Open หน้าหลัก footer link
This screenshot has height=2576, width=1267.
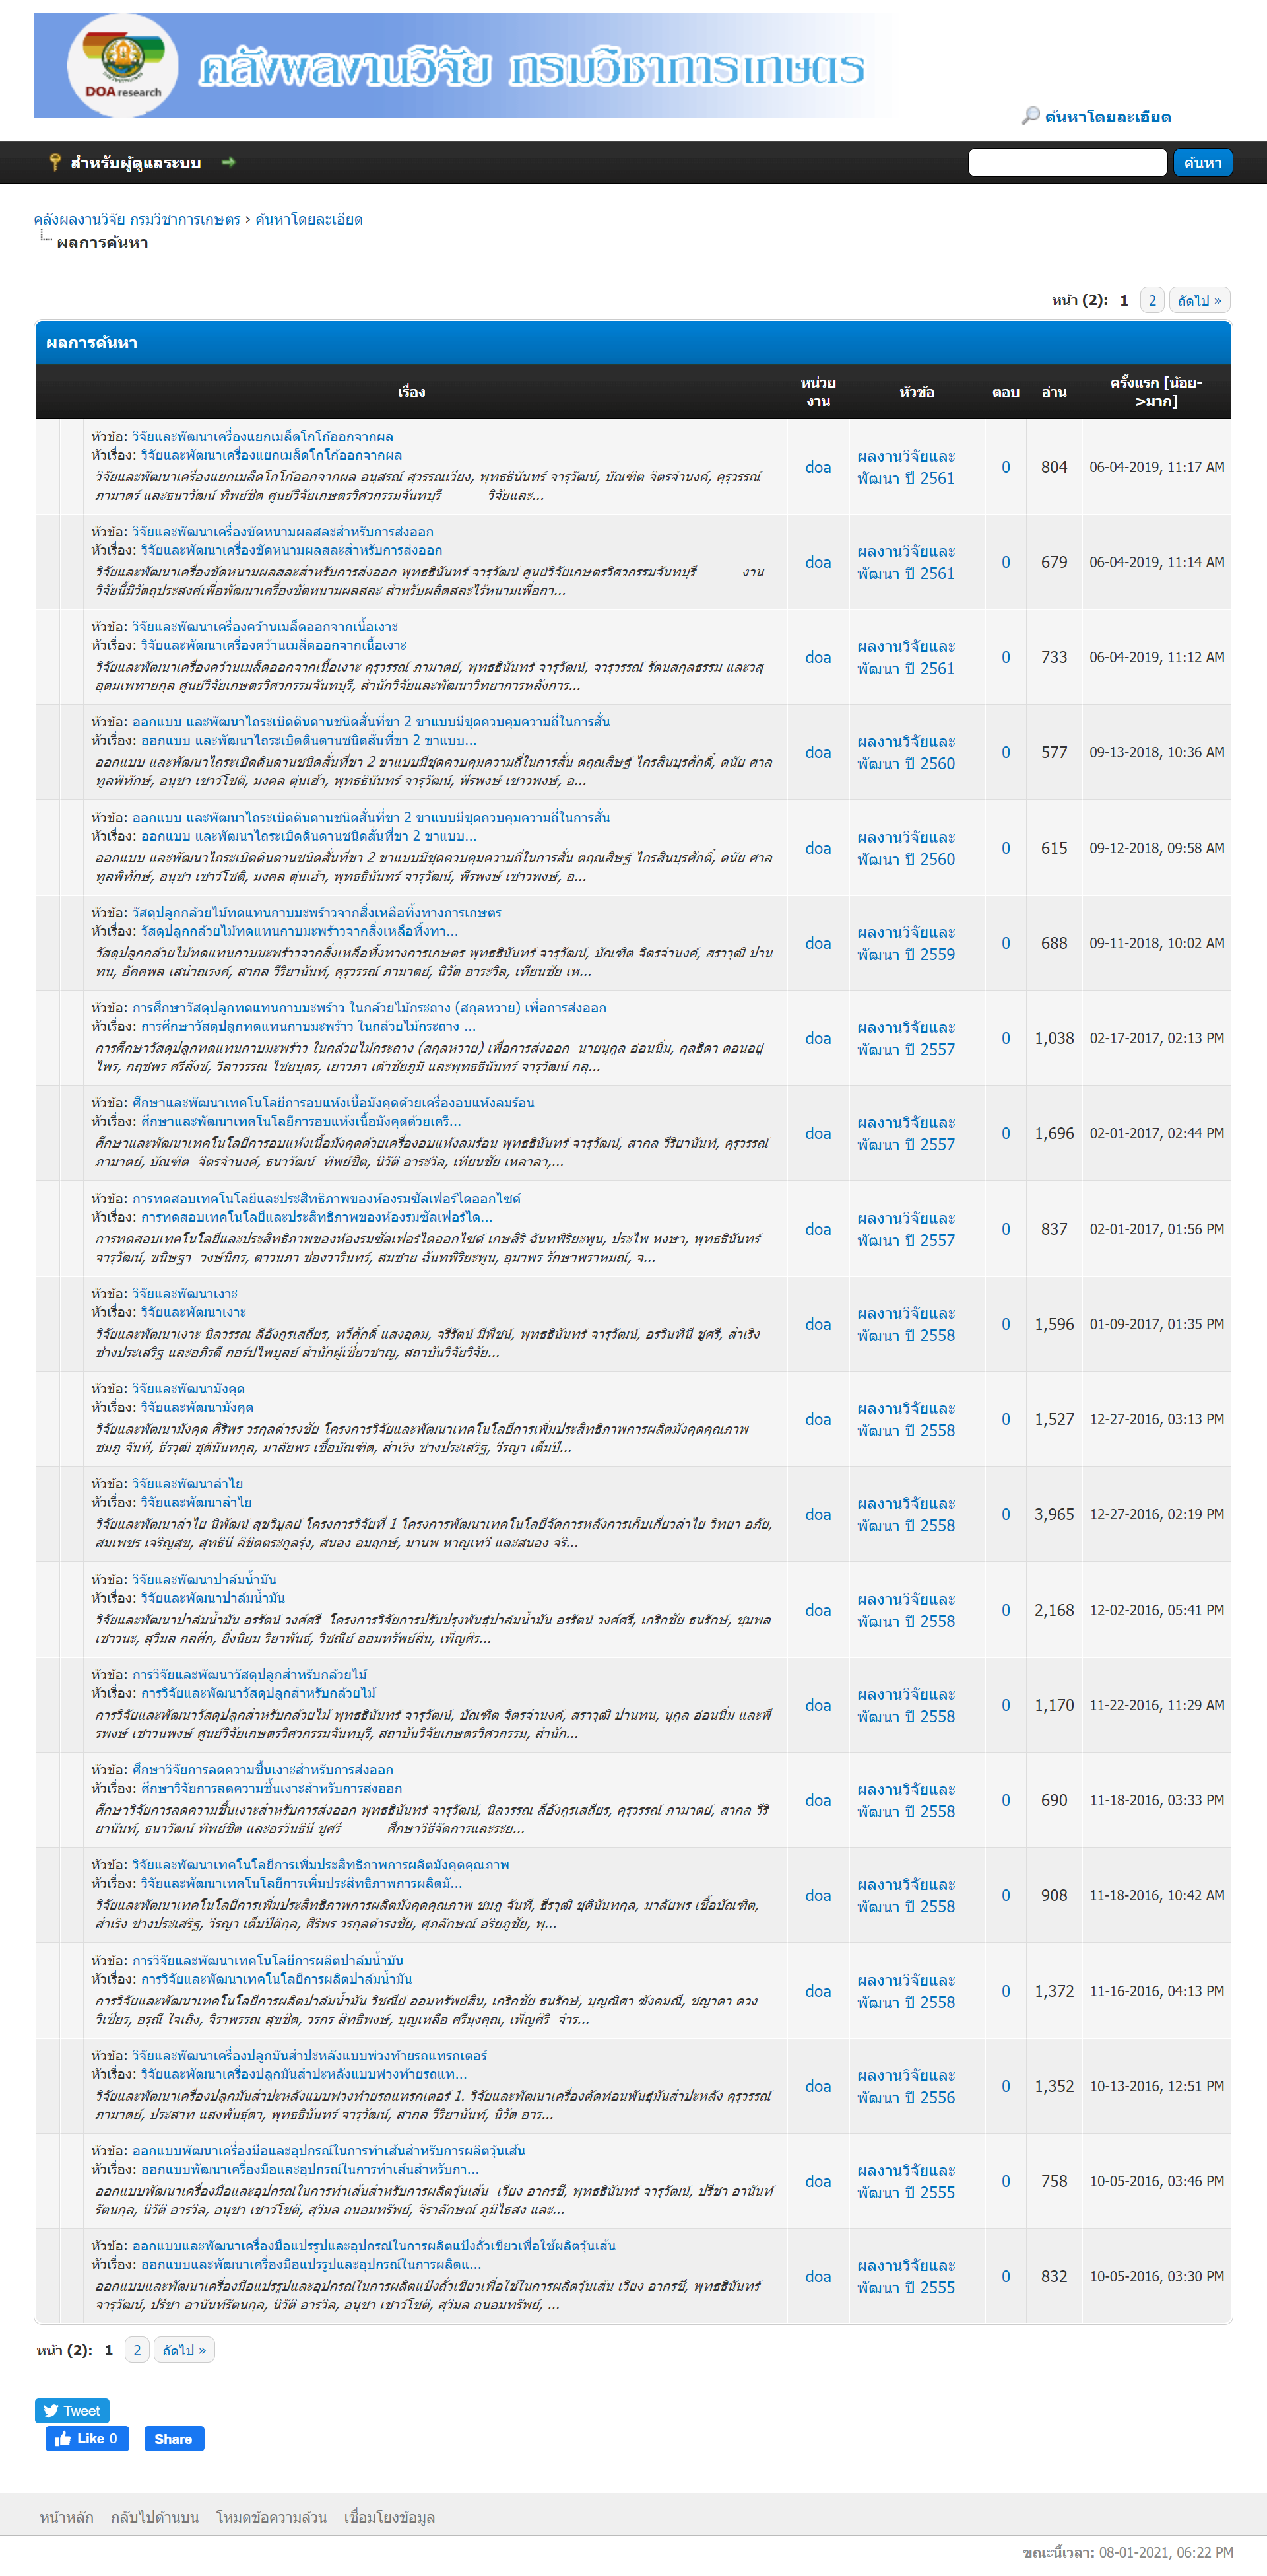tap(66, 2517)
